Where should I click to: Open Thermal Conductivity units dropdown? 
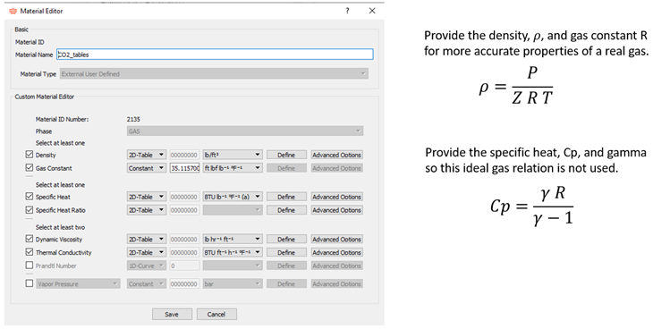tap(233, 253)
